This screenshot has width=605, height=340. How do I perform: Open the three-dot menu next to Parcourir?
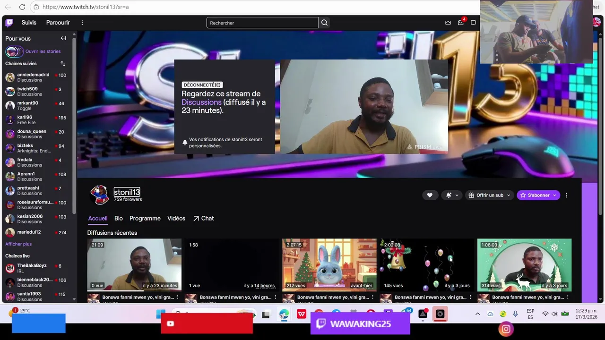[82, 23]
